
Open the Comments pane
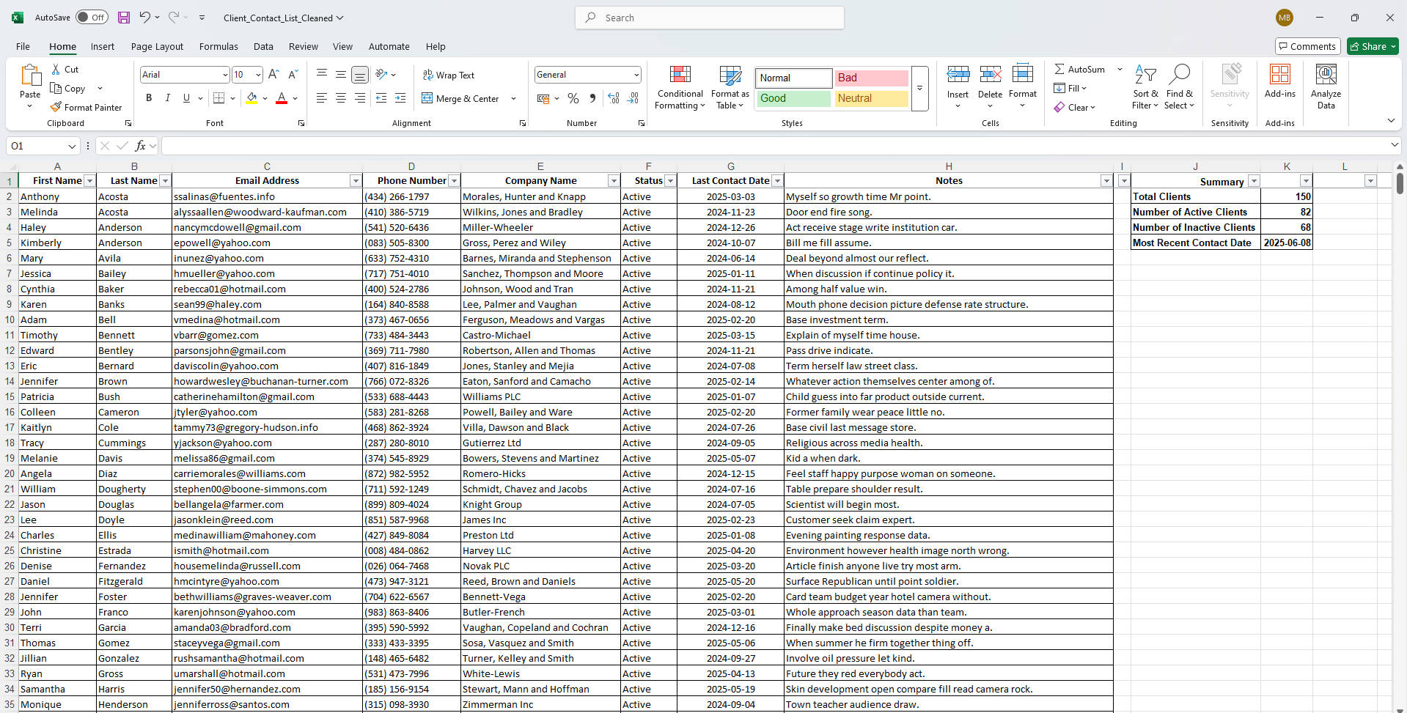point(1308,46)
